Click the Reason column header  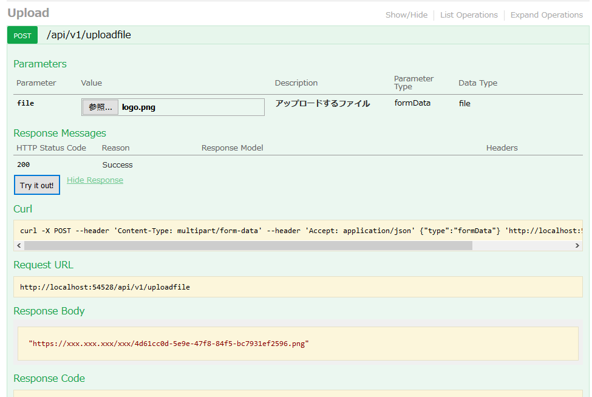coord(115,148)
